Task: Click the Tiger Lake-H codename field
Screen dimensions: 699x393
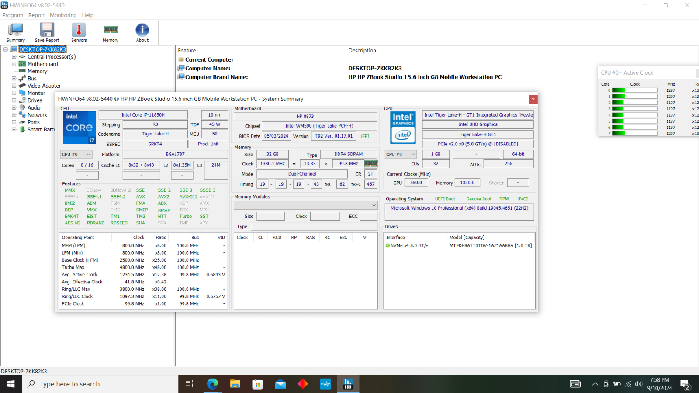Action: tap(155, 134)
